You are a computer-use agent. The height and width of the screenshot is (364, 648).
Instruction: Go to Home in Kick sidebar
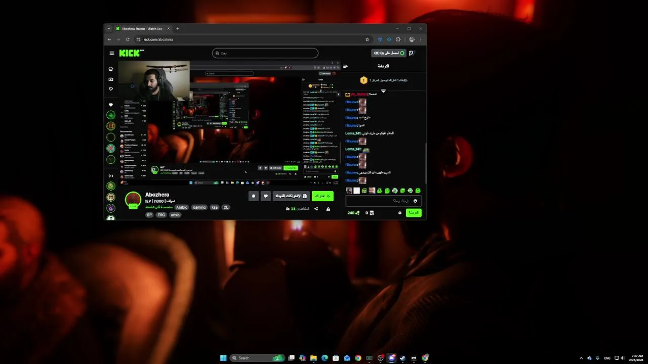click(111, 69)
